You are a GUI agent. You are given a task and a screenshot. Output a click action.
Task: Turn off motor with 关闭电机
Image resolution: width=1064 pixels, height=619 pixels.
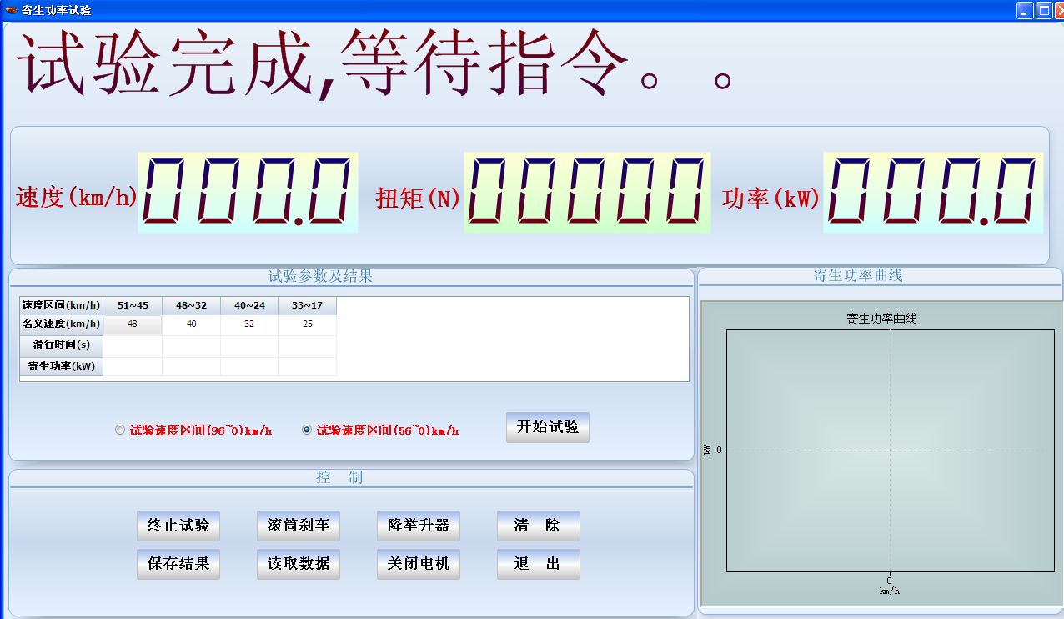[x=418, y=564]
